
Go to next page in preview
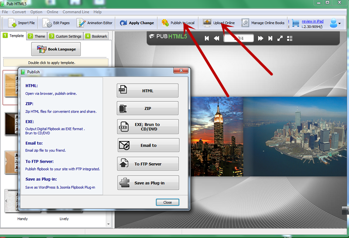(260, 38)
